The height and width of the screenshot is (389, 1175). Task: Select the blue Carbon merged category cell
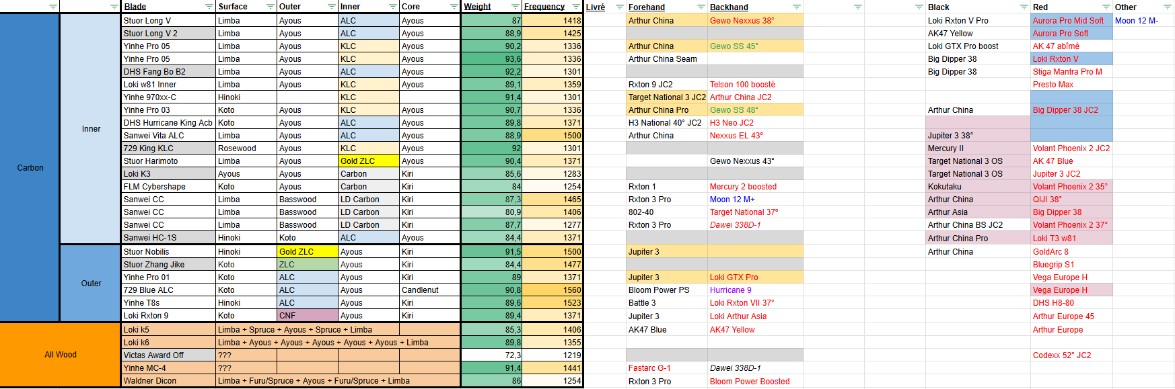click(30, 168)
